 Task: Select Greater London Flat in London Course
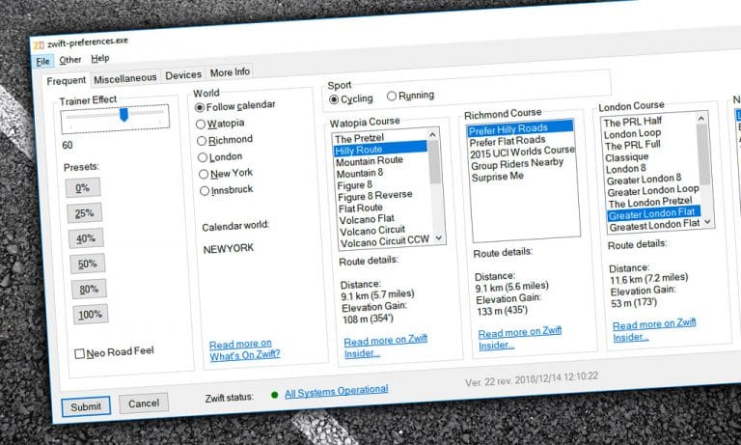(653, 214)
